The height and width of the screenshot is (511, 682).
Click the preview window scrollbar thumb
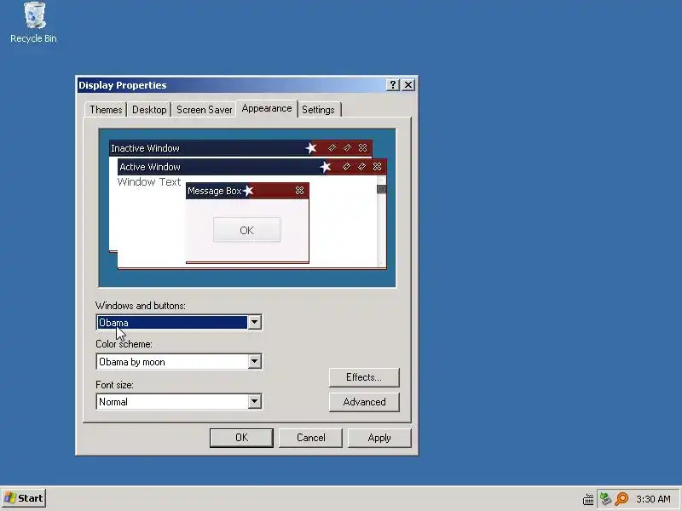(x=381, y=189)
